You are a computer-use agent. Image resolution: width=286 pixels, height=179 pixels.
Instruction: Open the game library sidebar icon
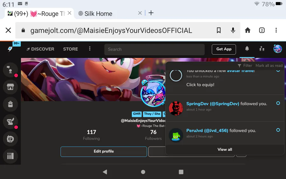(x=10, y=156)
